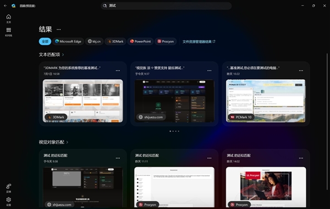This screenshot has width=330, height=209.
Task: Click the 7月1日 16:58 timestamp
Action: (x=52, y=74)
